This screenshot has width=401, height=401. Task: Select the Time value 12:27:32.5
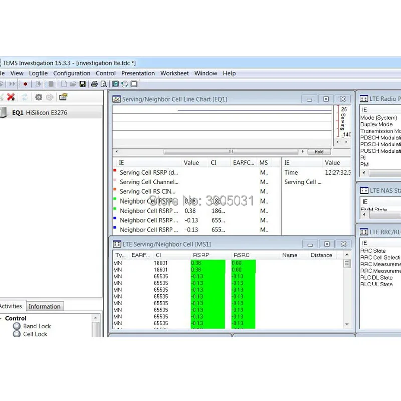338,172
